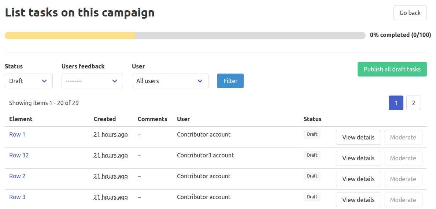The width and height of the screenshot is (436, 209).
Task: Click the Draft status badge of Row 2
Action: click(x=312, y=176)
